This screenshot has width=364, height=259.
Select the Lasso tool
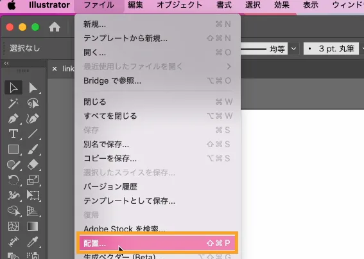[33, 103]
